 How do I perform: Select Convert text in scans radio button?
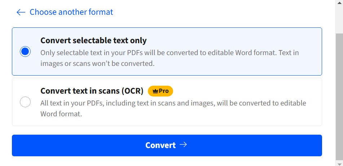(x=25, y=102)
